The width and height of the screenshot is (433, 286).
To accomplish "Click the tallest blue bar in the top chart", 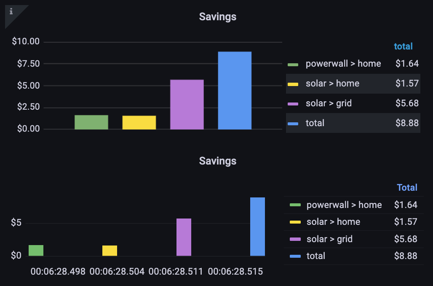I will point(235,90).
